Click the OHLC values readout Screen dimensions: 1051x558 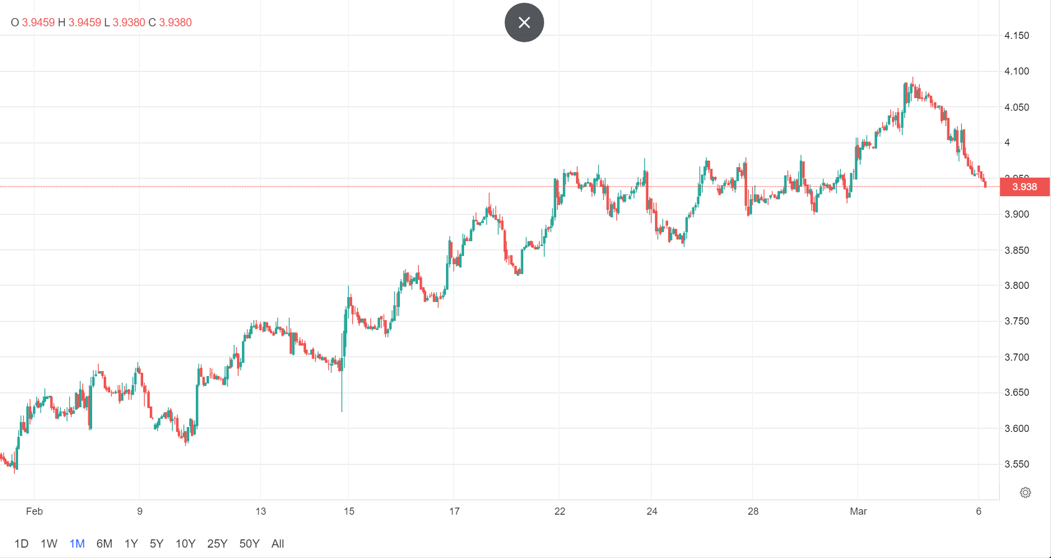point(101,22)
